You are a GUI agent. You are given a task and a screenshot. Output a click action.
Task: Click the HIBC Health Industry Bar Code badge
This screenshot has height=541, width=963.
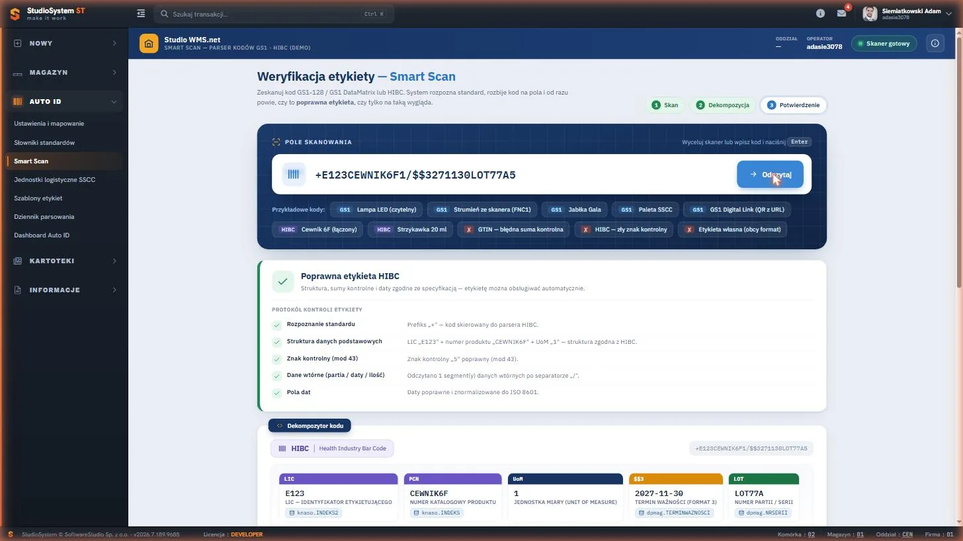(332, 448)
